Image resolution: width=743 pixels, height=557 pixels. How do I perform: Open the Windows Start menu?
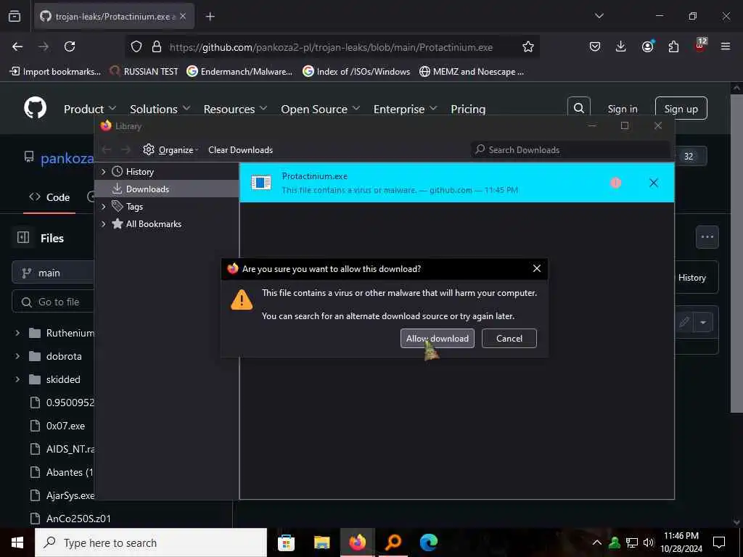point(17,542)
